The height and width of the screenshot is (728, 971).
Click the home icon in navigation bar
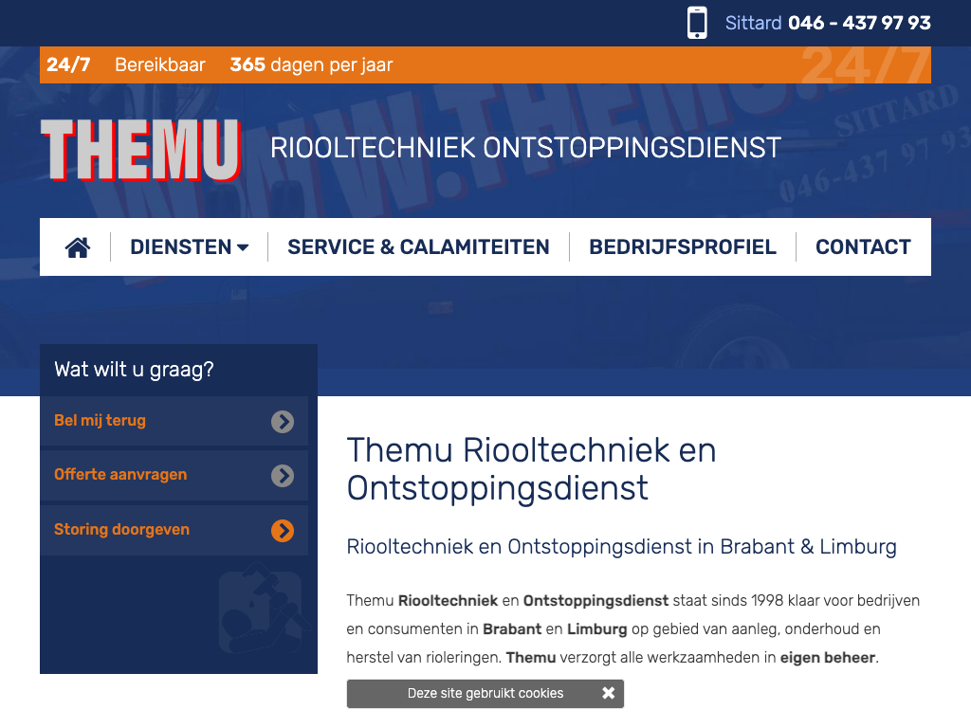pyautogui.click(x=78, y=247)
